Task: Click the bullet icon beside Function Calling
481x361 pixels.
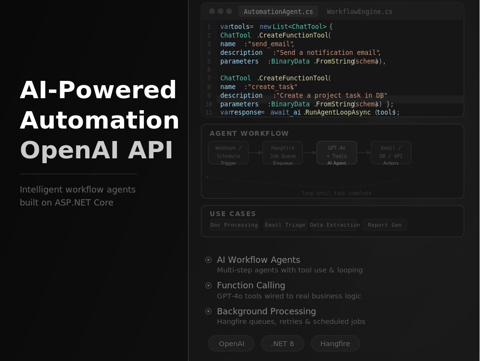Action: click(x=208, y=285)
